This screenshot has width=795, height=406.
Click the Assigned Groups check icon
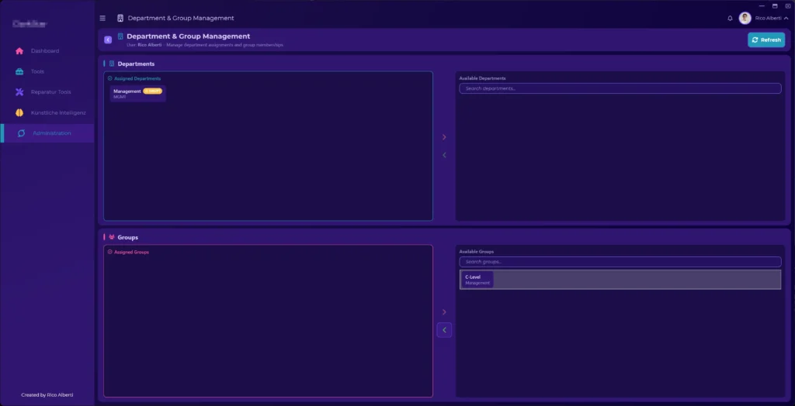coord(110,252)
